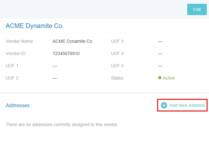Screen dimensions: 209x144
Task: Click the green Active status dot
Action: click(160, 78)
